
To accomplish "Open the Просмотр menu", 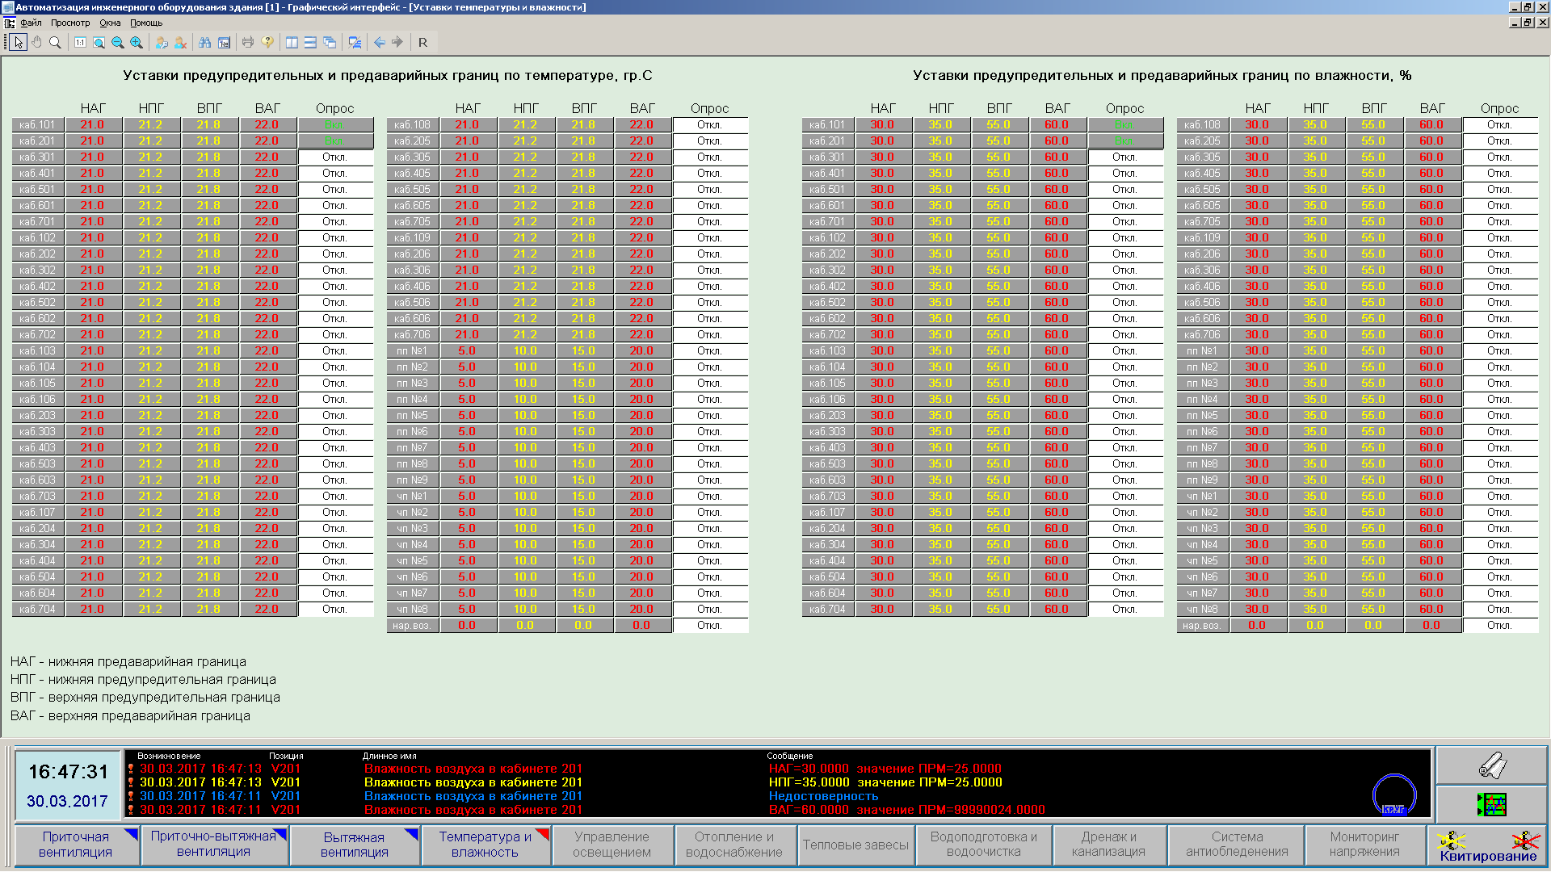I will (70, 23).
